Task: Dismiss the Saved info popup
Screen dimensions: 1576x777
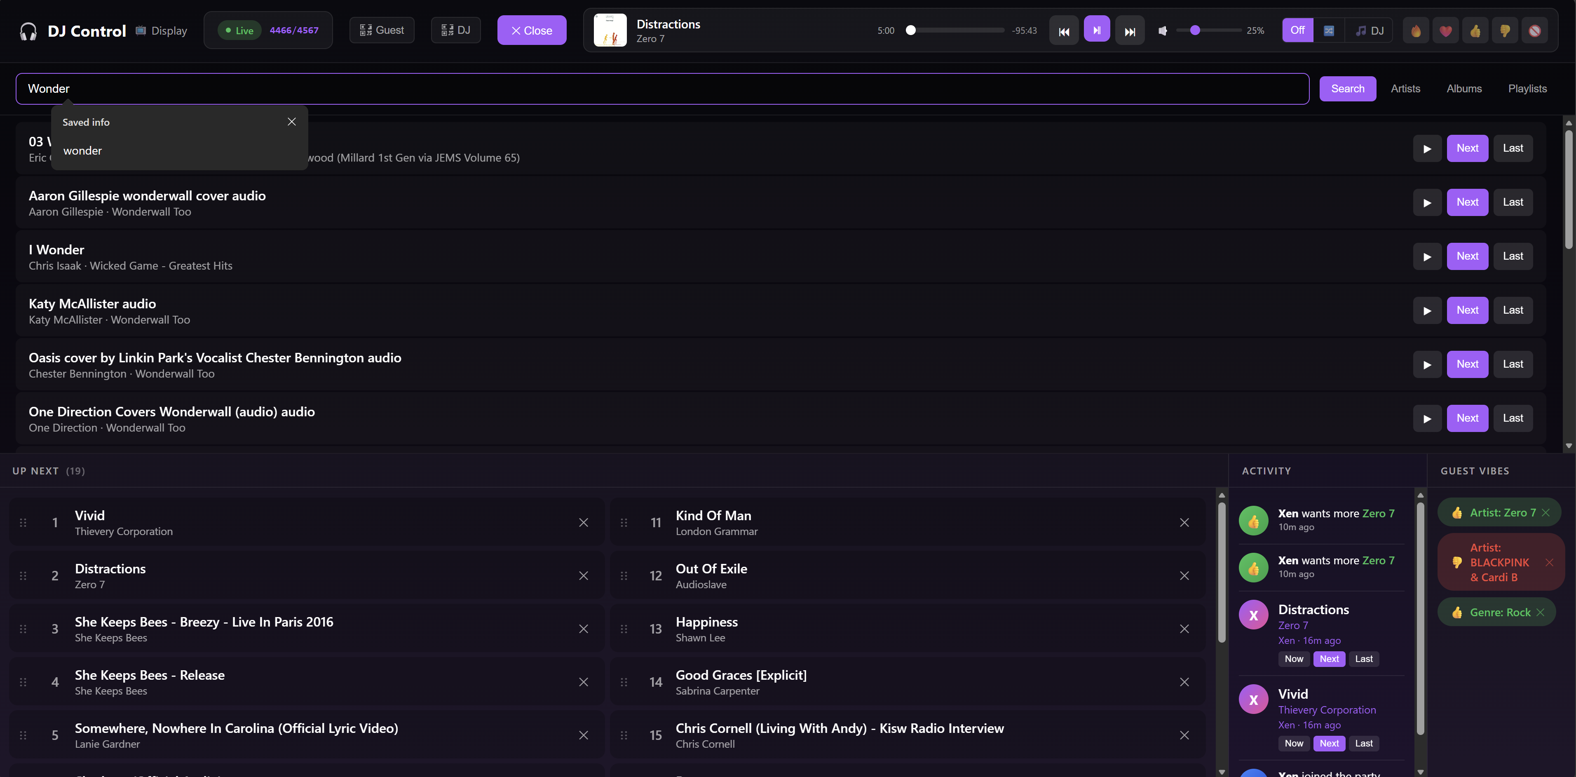Action: (x=292, y=122)
